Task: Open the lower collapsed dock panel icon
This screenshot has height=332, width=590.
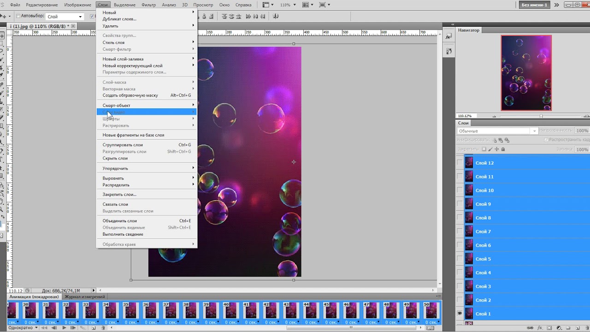Action: tap(448, 51)
